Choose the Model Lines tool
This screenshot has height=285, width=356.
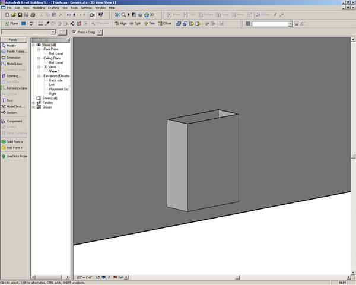click(14, 64)
